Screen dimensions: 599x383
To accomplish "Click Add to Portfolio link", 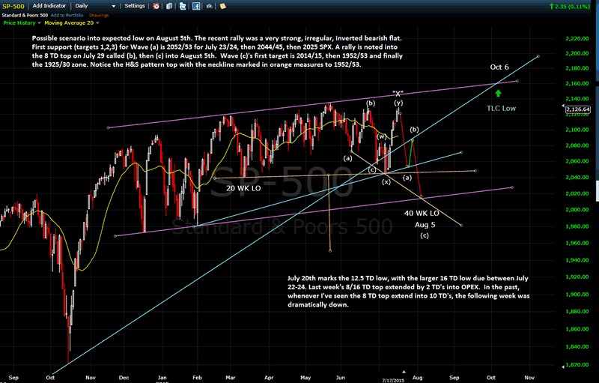I will [67, 15].
